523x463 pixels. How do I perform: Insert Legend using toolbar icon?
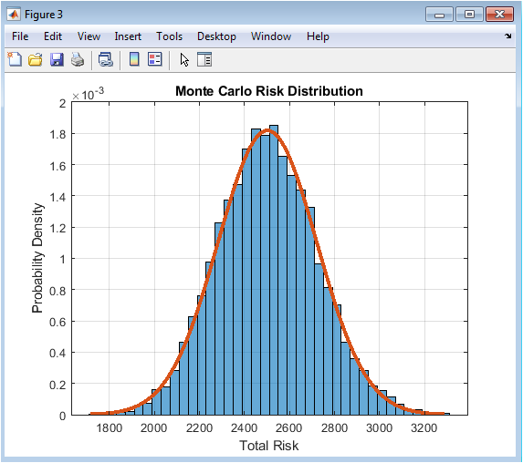click(155, 59)
